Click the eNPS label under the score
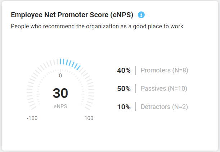The image size is (220, 152). point(60,106)
